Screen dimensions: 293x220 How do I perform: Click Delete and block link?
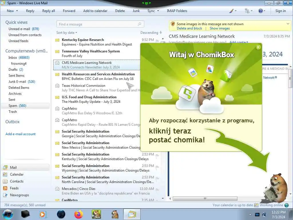(189, 28)
